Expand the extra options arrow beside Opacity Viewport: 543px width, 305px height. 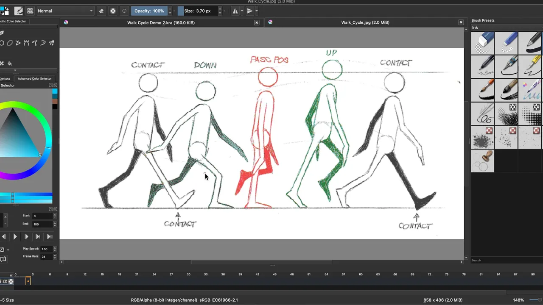click(x=175, y=11)
